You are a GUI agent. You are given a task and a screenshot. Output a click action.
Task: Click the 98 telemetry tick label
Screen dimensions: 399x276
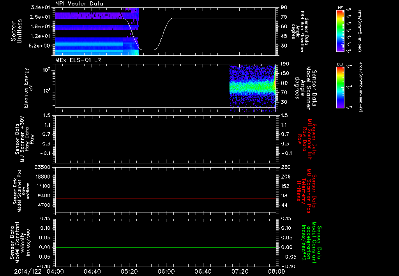click(284, 196)
